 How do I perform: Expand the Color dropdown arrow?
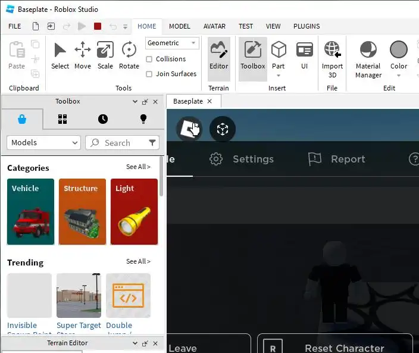399,76
